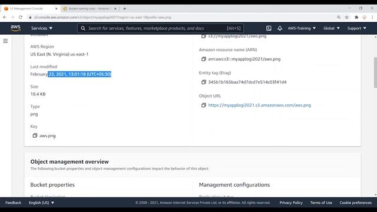Click the AWS logo home icon

15,28
